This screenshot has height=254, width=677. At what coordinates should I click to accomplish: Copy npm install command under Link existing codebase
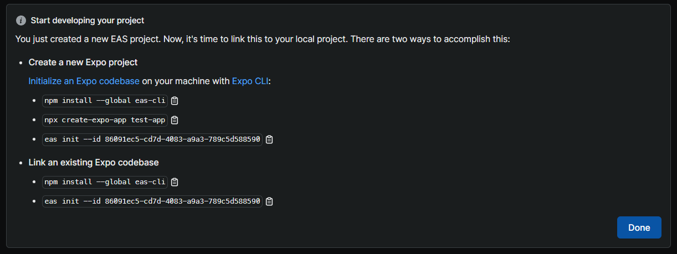tap(175, 182)
